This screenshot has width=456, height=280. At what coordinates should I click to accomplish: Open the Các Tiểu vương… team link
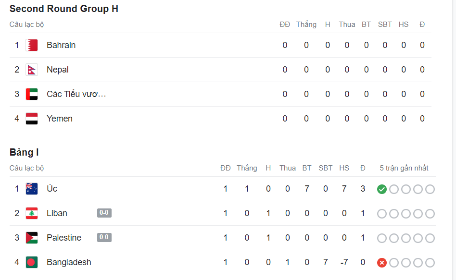76,94
